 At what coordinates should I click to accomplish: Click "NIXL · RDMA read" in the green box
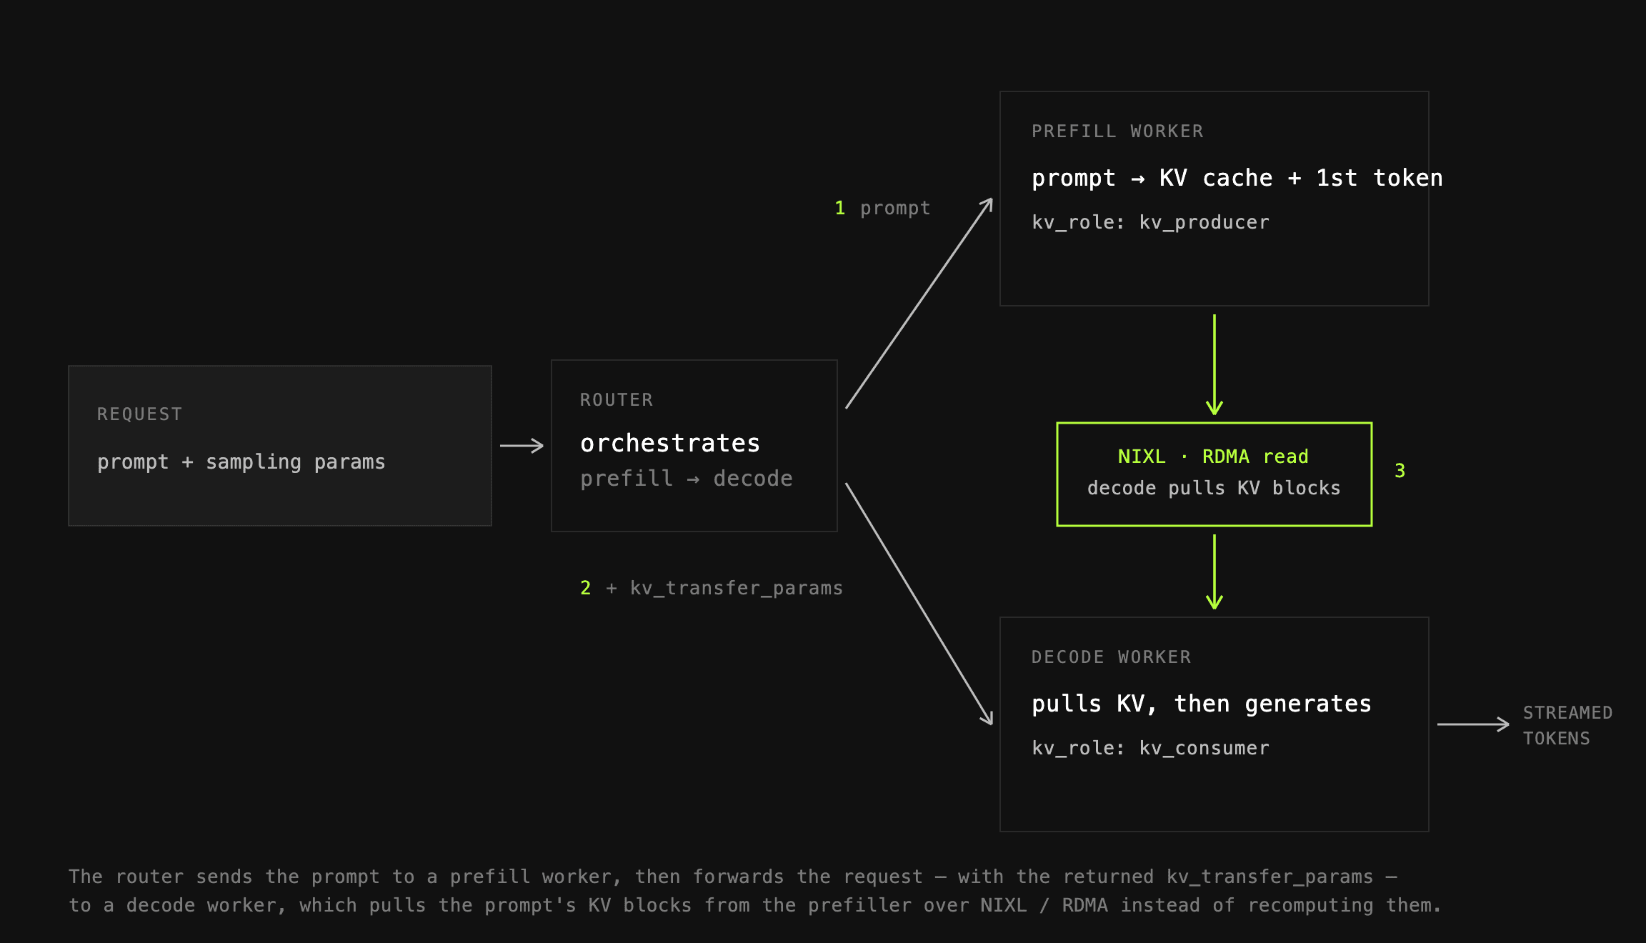(x=1213, y=456)
